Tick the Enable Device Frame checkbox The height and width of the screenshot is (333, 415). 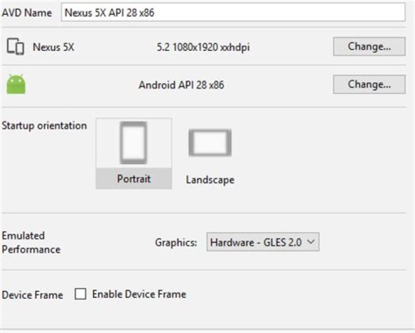point(80,294)
